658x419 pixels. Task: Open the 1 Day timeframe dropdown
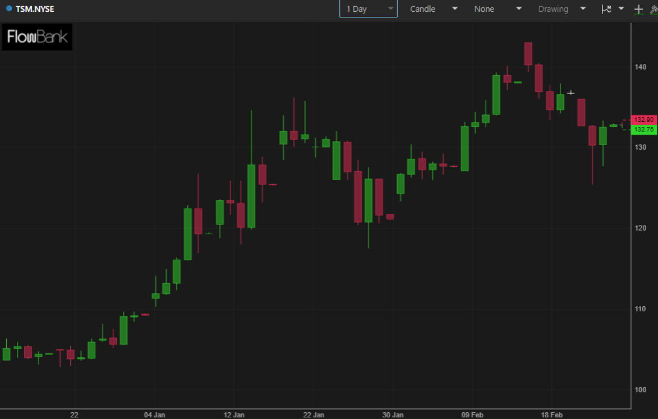[368, 9]
